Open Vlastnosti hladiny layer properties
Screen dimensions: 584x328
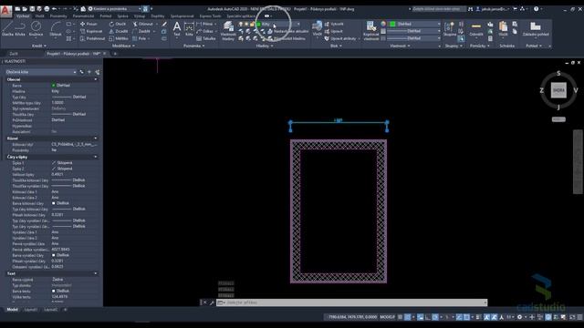pyautogui.click(x=228, y=30)
